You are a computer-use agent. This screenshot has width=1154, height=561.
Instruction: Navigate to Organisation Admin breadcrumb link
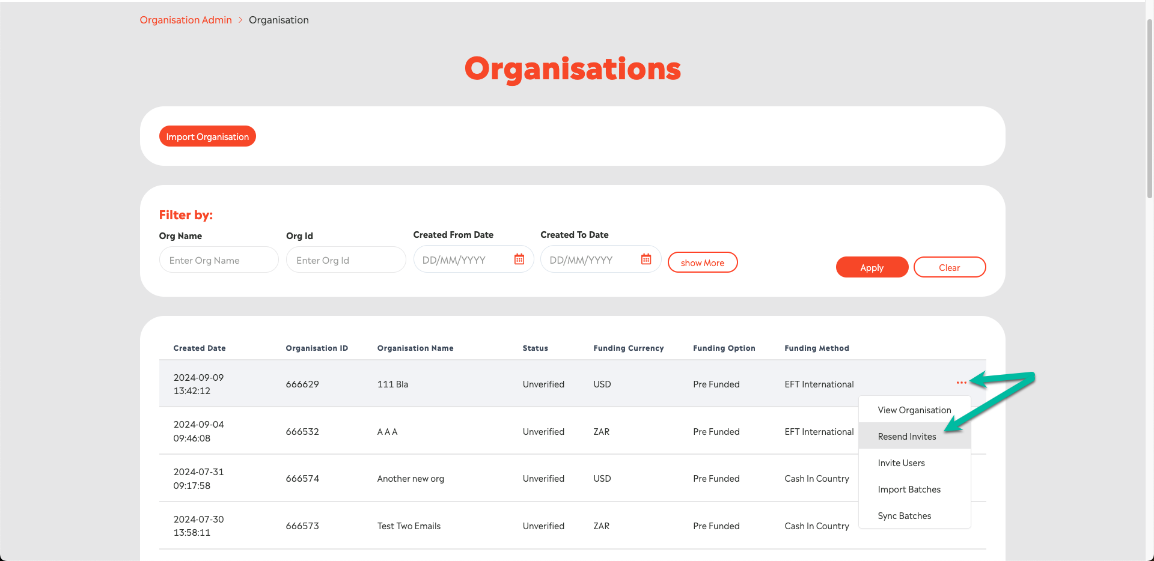tap(186, 20)
